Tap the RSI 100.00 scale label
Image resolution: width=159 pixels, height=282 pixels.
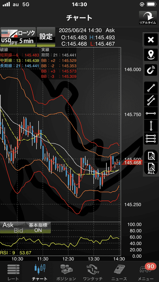tap(134, 224)
